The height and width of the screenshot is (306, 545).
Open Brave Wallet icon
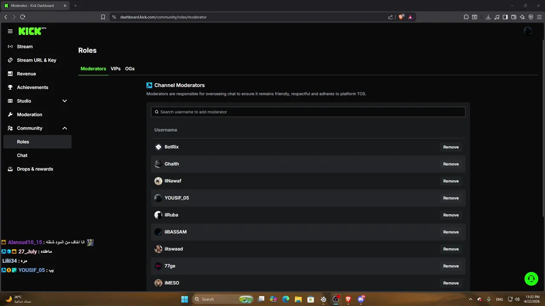pos(513,17)
